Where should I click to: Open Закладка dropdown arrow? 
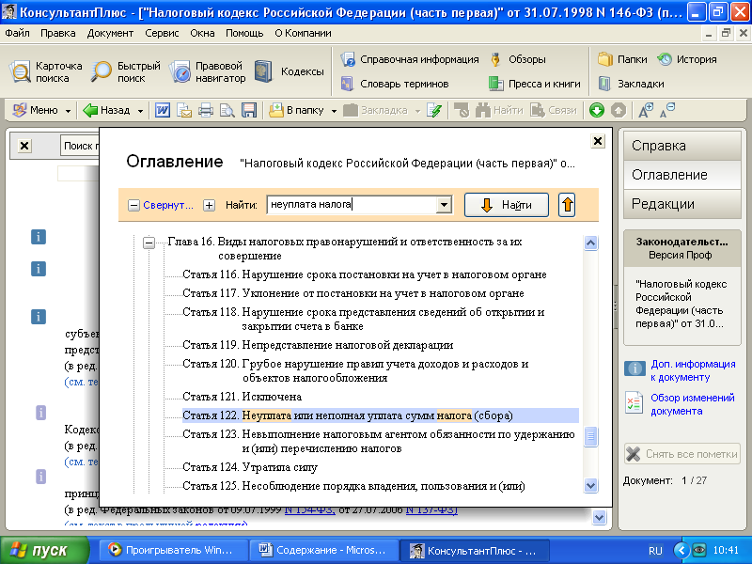pyautogui.click(x=417, y=111)
